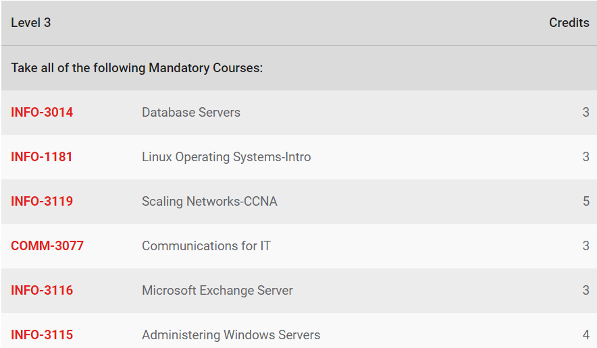The image size is (597, 348).
Task: Click the Mandatory Courses heading row
Action: click(x=298, y=68)
